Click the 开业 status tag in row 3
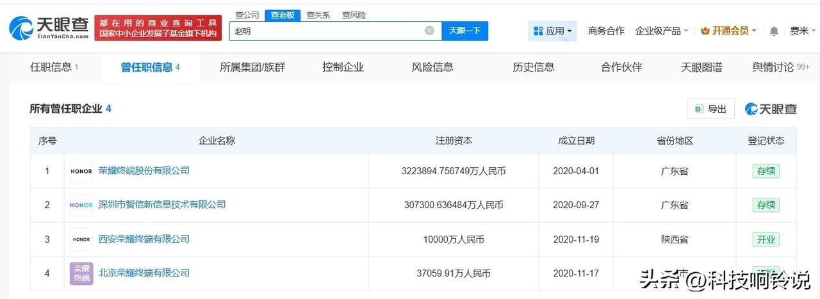The width and height of the screenshot is (820, 299). (x=766, y=239)
